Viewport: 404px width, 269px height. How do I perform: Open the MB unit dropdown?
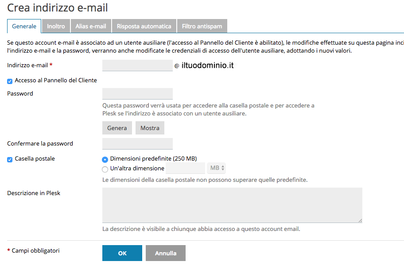(217, 168)
